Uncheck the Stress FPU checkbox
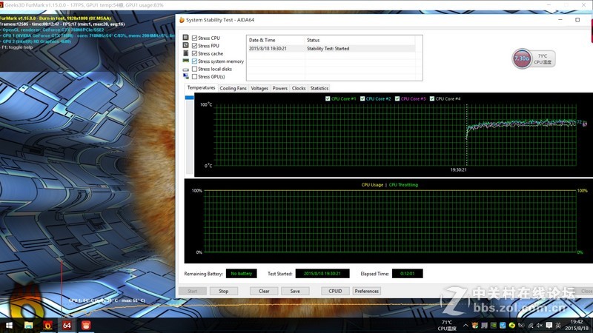The width and height of the screenshot is (593, 333). (x=194, y=46)
